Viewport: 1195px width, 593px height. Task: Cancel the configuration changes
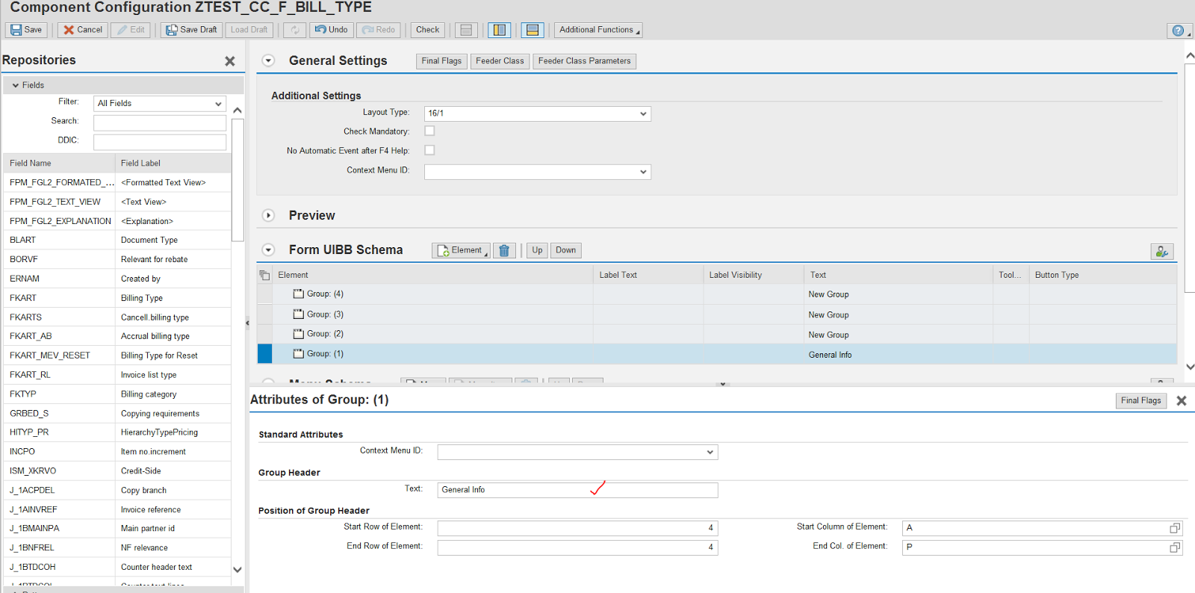click(x=83, y=30)
